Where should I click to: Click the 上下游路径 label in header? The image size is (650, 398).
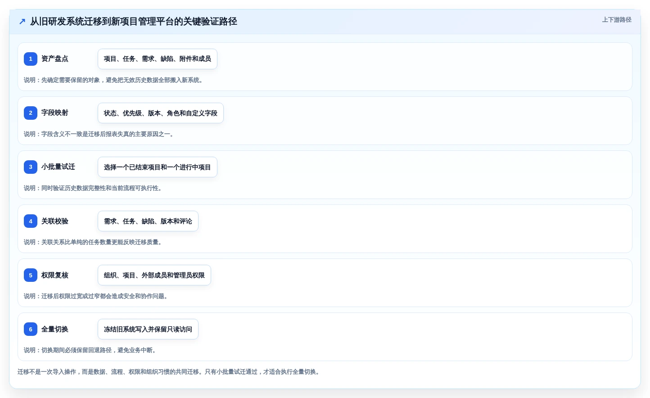click(617, 20)
